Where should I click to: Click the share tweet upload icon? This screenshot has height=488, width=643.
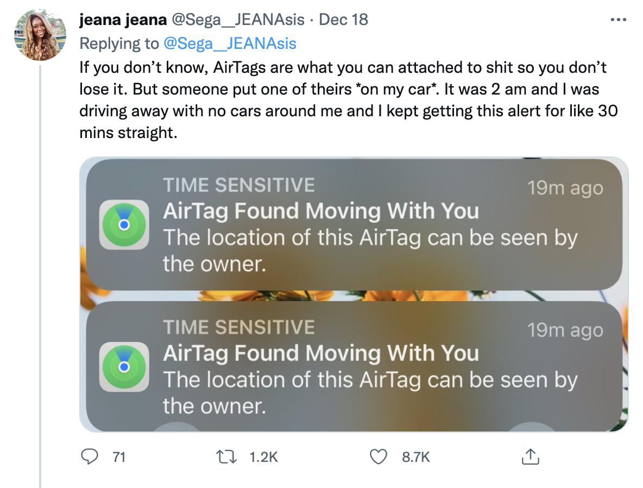[529, 457]
